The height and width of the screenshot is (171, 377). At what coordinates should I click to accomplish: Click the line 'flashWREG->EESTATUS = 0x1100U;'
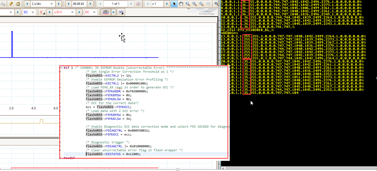click(x=113, y=154)
